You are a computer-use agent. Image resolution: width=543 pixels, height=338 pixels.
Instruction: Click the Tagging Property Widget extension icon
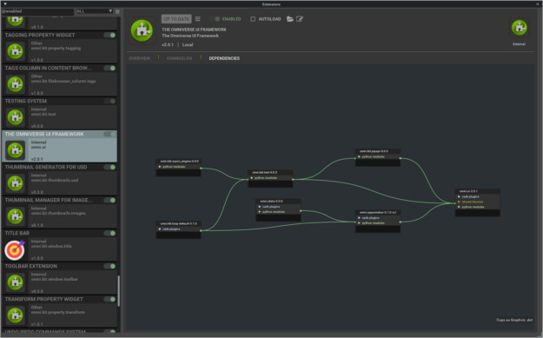point(16,51)
